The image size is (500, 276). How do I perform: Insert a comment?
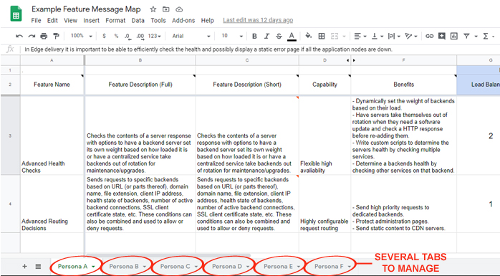point(442,36)
